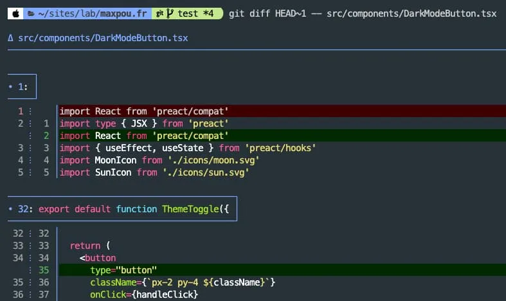The image size is (506, 301).
Task: Click the small 'git' label icon
Action: [x=159, y=14]
